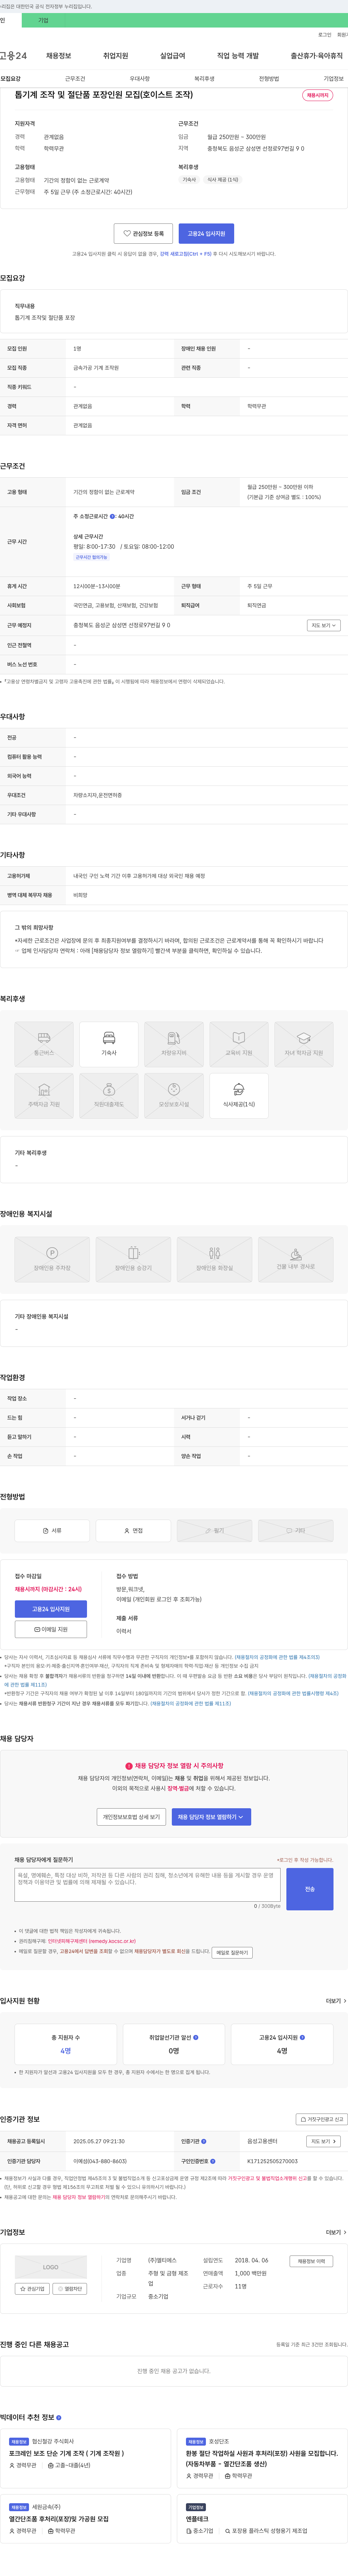This screenshot has width=348, height=2576.
Task: Select the 통근버스 benefit icon
Action: (44, 1044)
